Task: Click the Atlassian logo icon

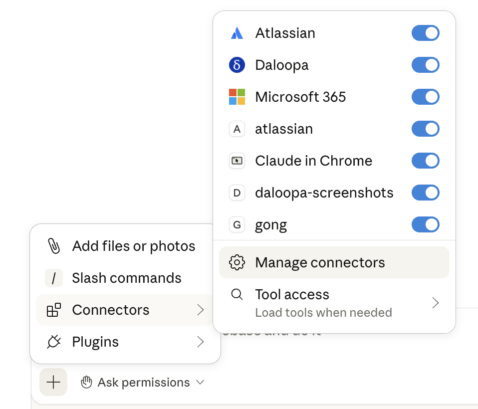Action: tap(237, 33)
